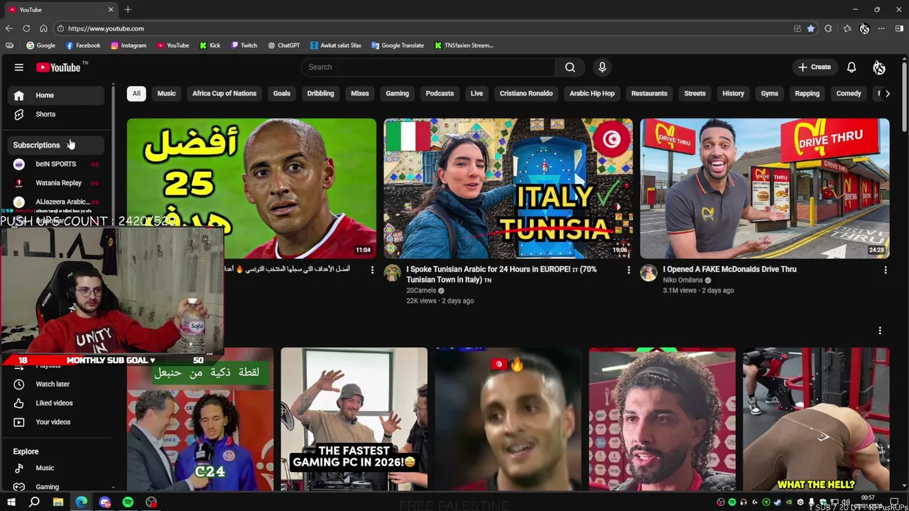Visit the Niko Omilana channel link
Image resolution: width=909 pixels, height=511 pixels.
tap(682, 280)
